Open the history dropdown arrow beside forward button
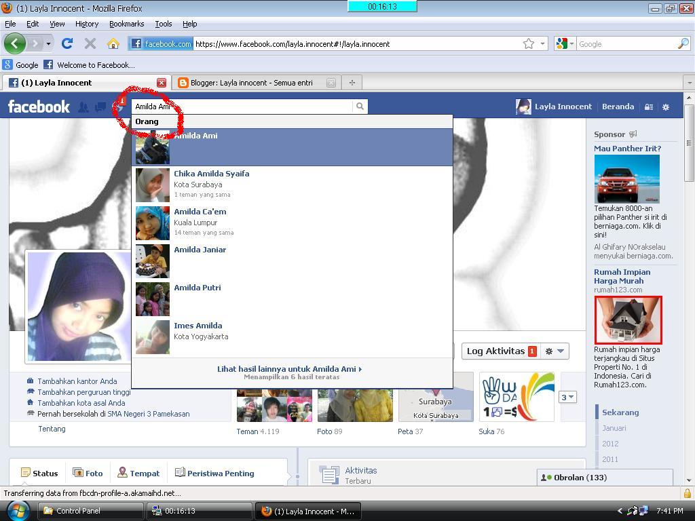This screenshot has height=521, width=695. coord(48,43)
